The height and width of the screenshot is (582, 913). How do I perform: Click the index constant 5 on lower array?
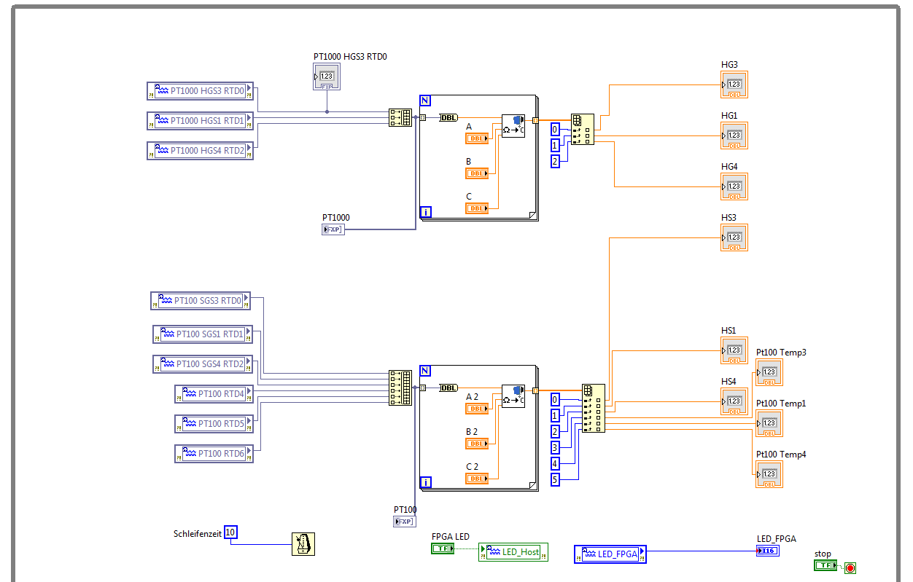coord(555,479)
